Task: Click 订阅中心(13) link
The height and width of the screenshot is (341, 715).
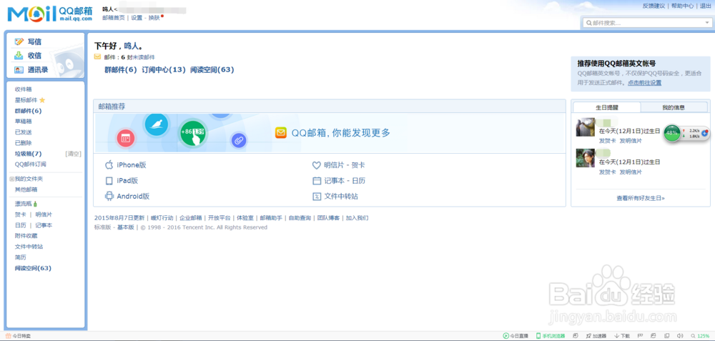Action: pos(164,70)
